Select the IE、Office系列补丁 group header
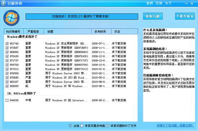 click(22, 93)
